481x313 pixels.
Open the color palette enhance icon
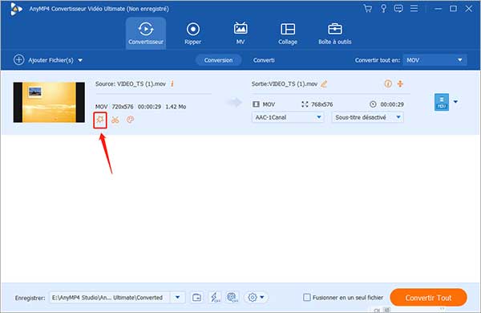pos(130,120)
